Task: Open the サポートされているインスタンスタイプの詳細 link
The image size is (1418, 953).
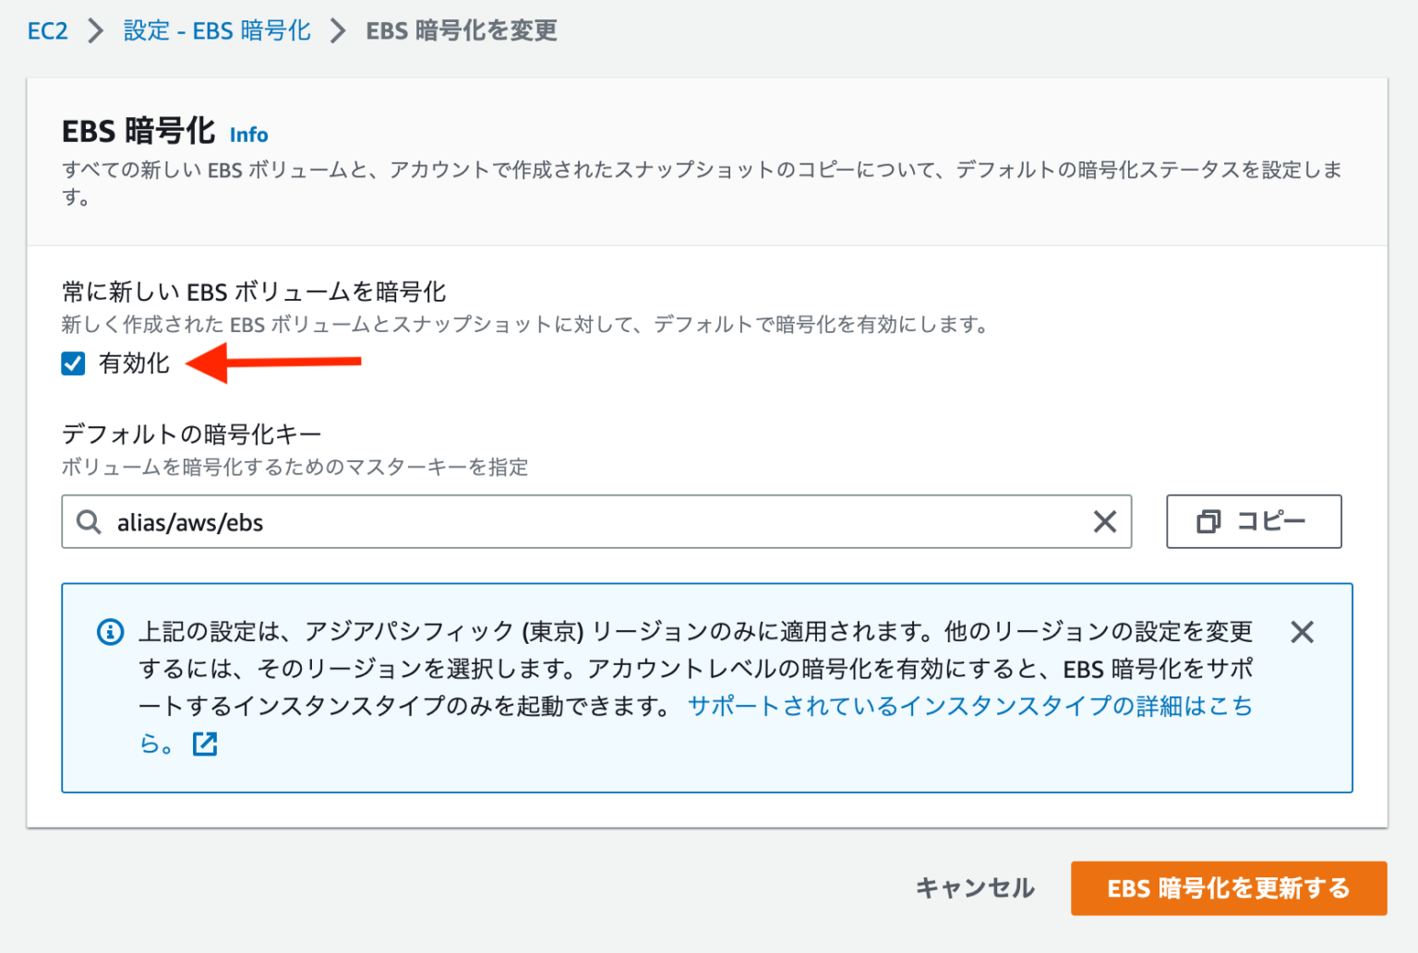Action: coord(969,706)
